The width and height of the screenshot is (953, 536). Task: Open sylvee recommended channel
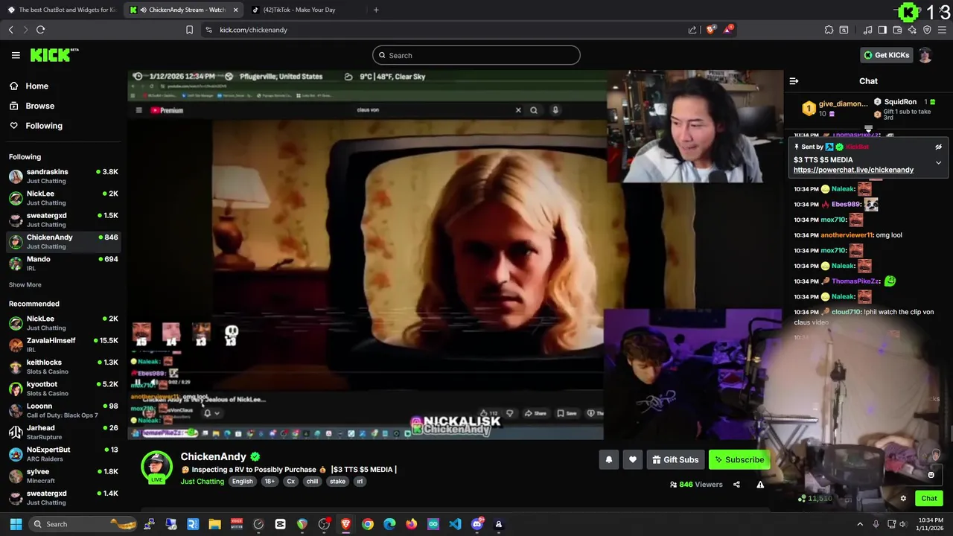point(63,476)
